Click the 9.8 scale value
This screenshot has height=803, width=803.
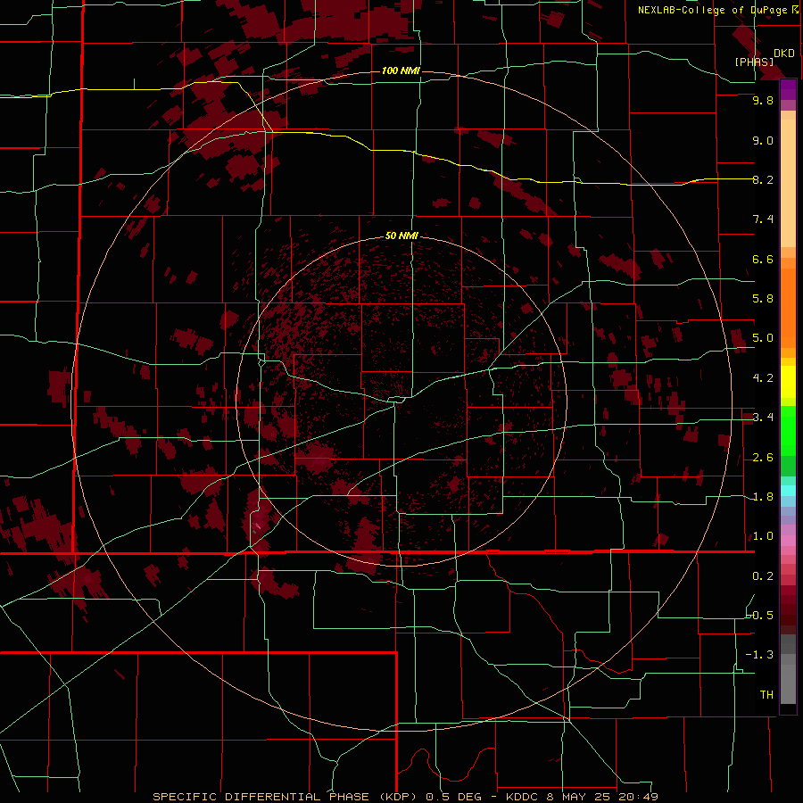(763, 101)
